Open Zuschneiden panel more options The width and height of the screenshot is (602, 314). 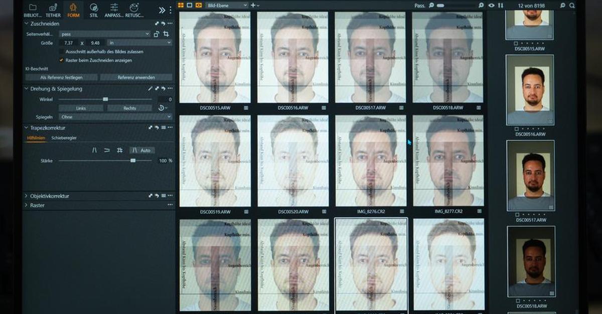click(170, 24)
